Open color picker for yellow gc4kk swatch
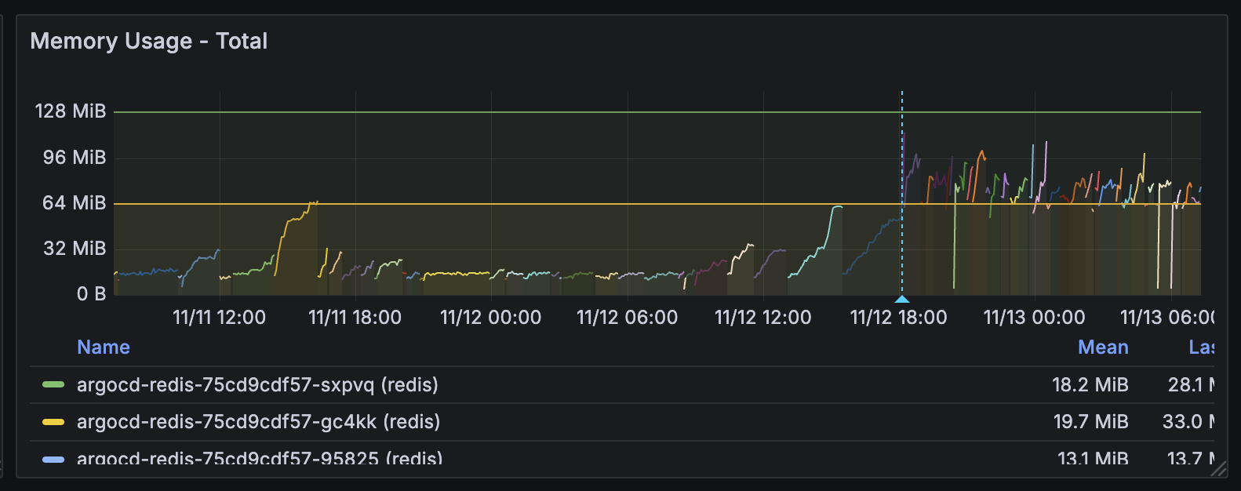1241x491 pixels. tap(53, 422)
